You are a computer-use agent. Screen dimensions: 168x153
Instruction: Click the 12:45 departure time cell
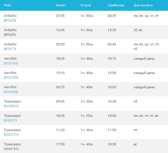(60, 30)
